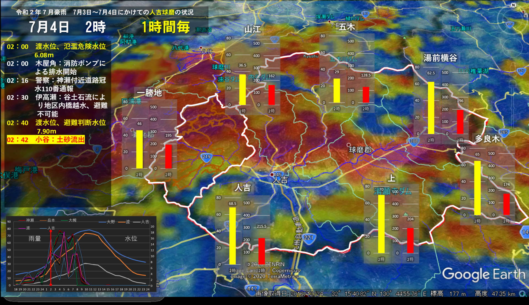Click the yellow 62.5 bar at 湯前横谷
Viewport: 529px width, 305px height.
pos(431,108)
